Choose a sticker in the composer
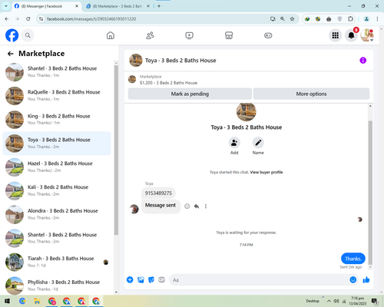This screenshot has width=384, height=307. [151, 280]
